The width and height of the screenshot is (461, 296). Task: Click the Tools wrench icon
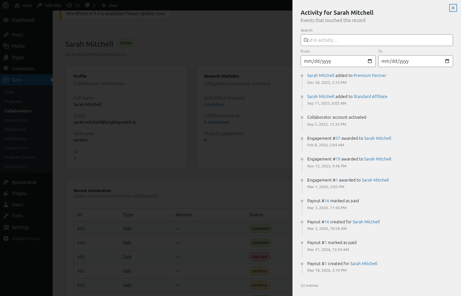pos(6,215)
